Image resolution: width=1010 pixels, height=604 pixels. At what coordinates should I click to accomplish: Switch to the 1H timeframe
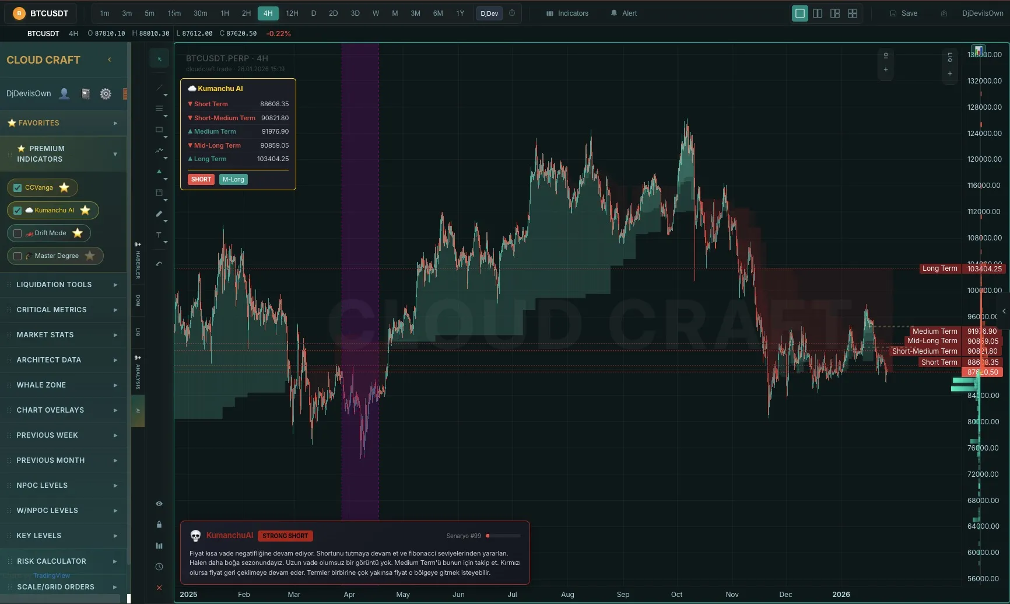(x=225, y=13)
